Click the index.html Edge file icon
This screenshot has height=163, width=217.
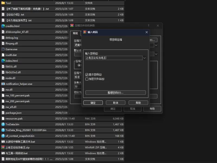click(x=3, y=61)
